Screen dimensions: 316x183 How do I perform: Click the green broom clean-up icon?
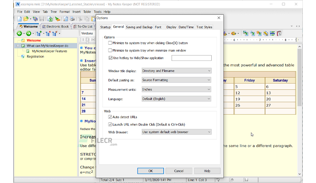click(x=57, y=19)
